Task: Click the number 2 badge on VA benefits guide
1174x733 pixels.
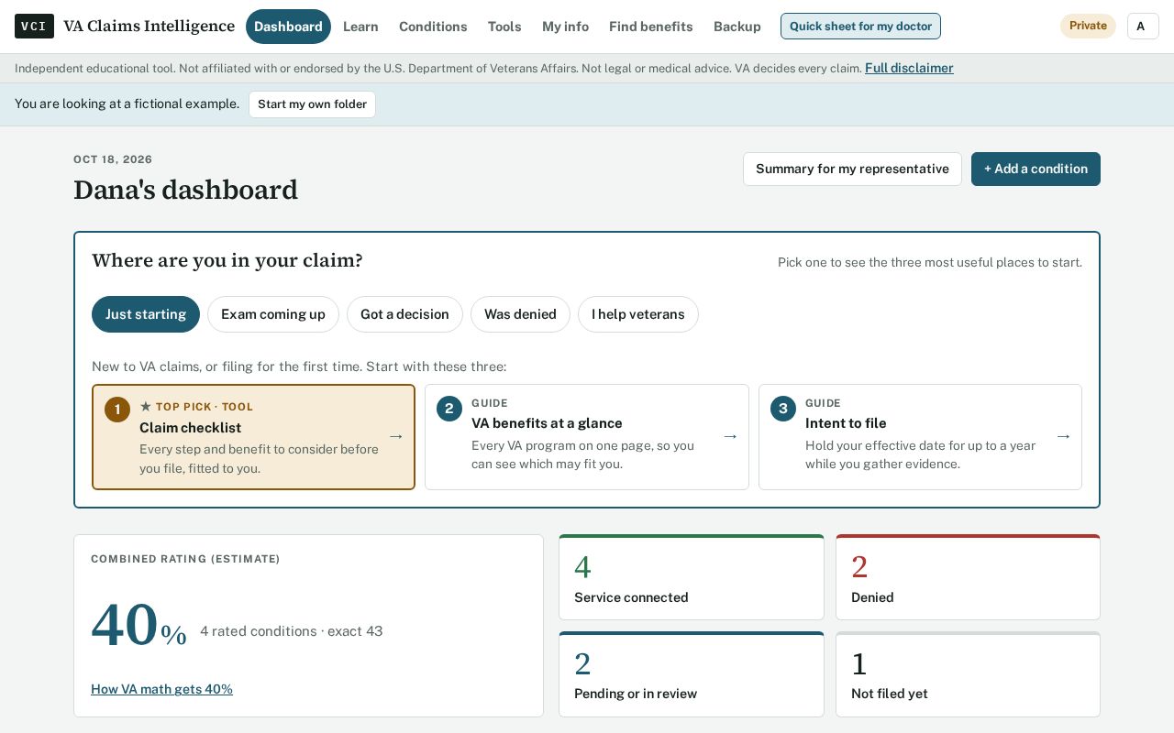Action: click(449, 409)
